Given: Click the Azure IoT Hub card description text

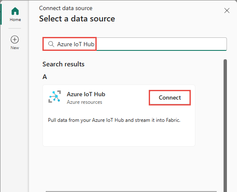Looking at the screenshot, I should click(x=114, y=120).
